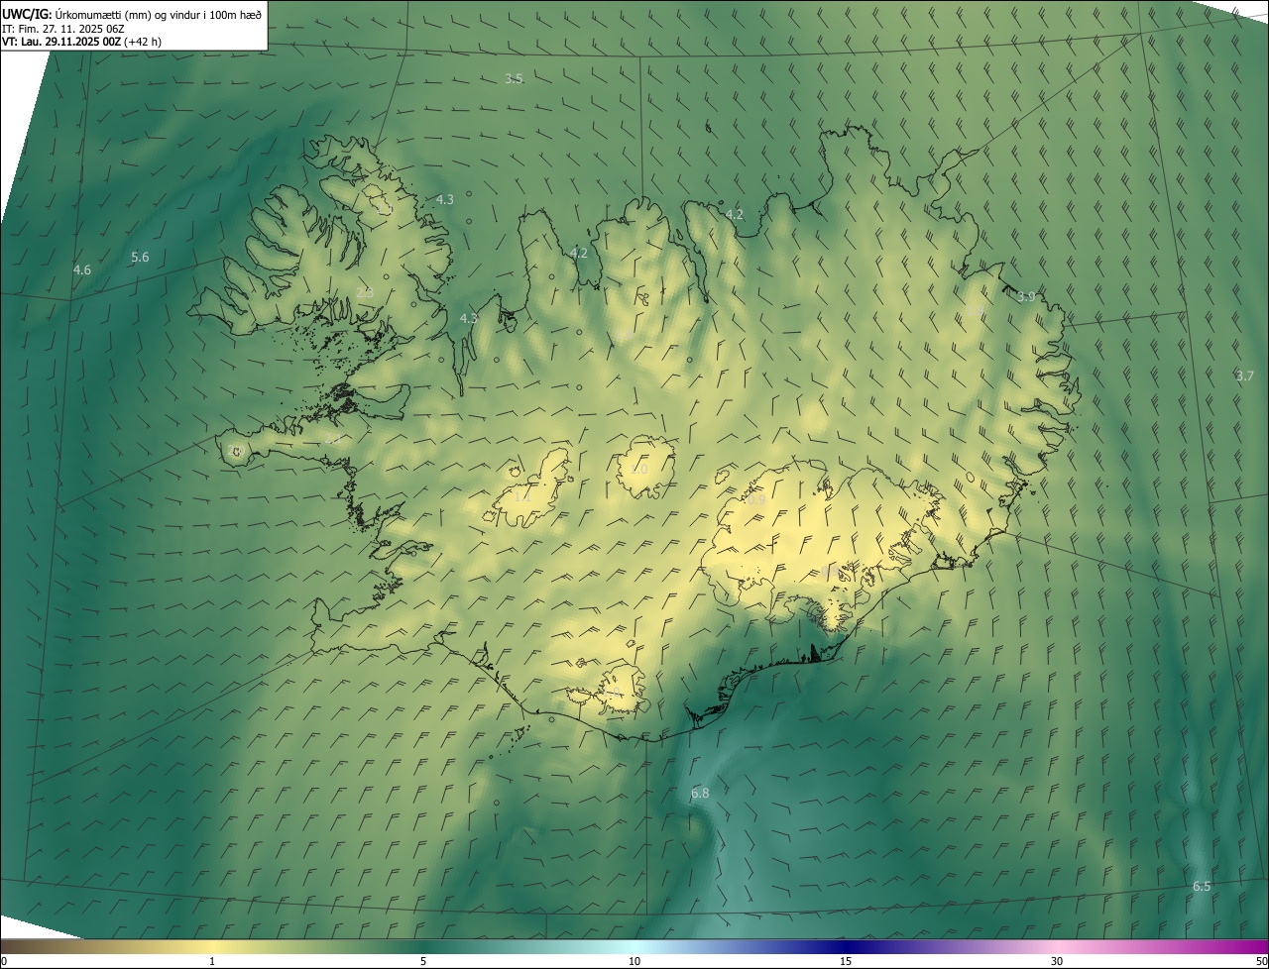Click the 3.9 value label on the map
This screenshot has width=1269, height=969.
click(1026, 296)
